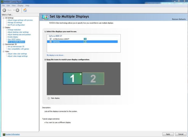Open Adjust video color settings
The width and height of the screenshot is (188, 137).
click(17, 54)
